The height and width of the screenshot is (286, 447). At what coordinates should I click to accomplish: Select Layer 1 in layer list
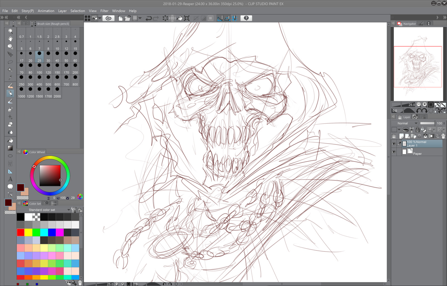(422, 144)
